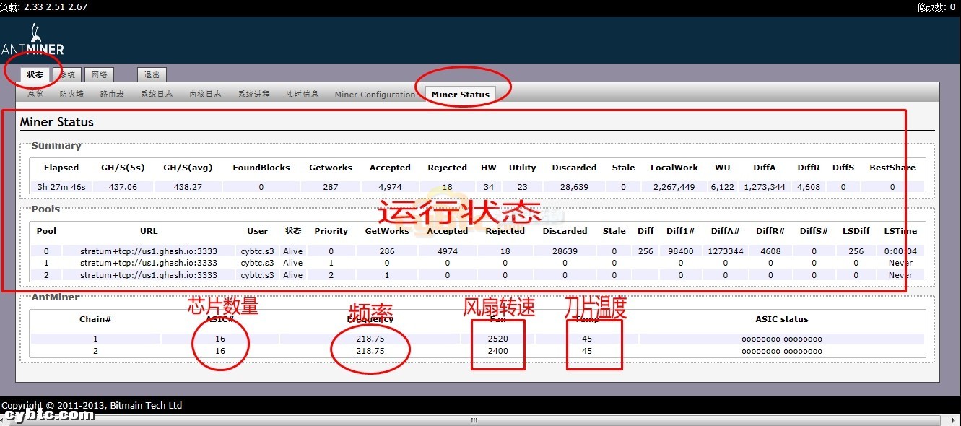The image size is (961, 426).
Task: Click the Alive status of pool 1
Action: tap(293, 263)
